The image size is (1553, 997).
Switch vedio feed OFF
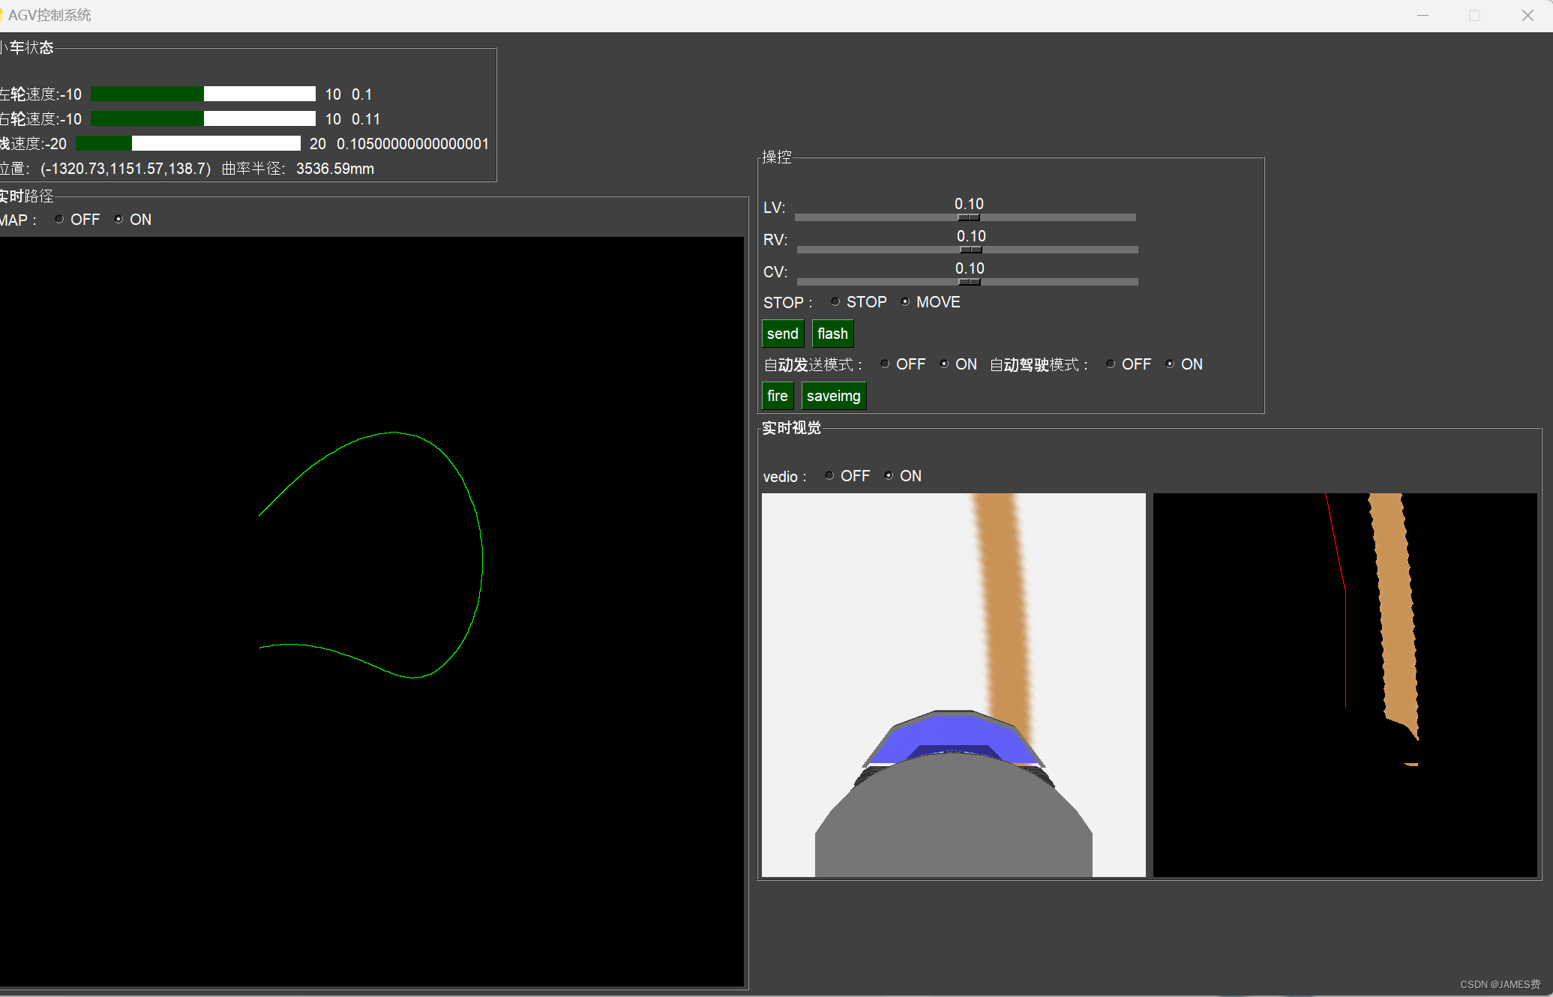829,476
